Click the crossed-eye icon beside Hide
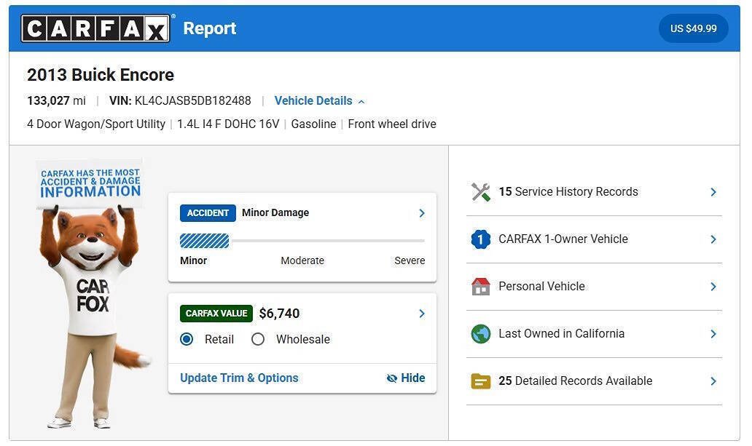 [392, 378]
